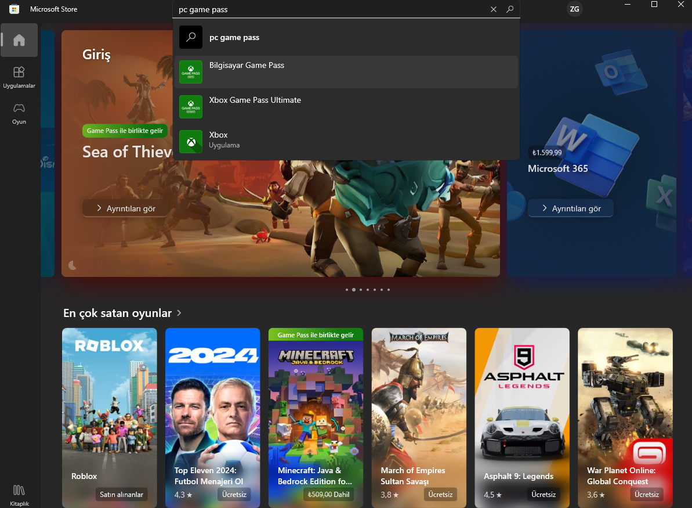Open the Home tab in sidebar
Image resolution: width=692 pixels, height=508 pixels.
tap(19, 40)
